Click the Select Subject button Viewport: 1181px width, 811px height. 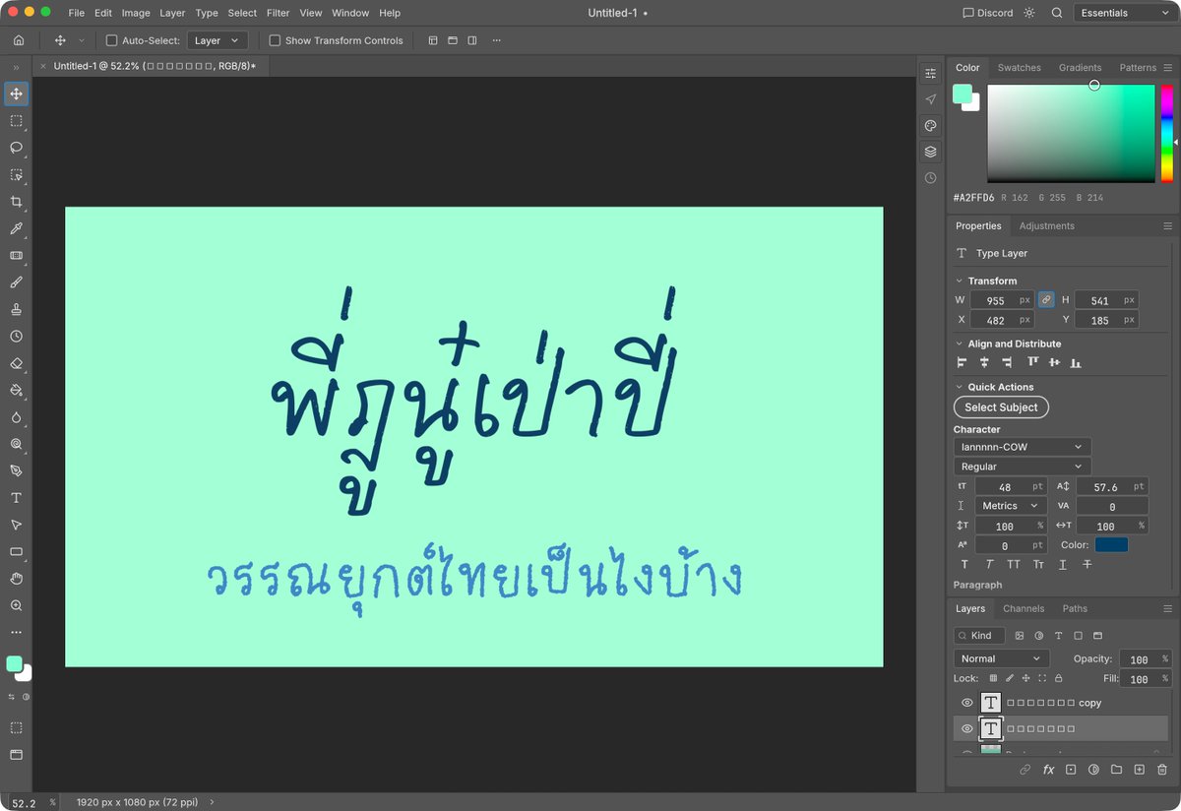1001,407
